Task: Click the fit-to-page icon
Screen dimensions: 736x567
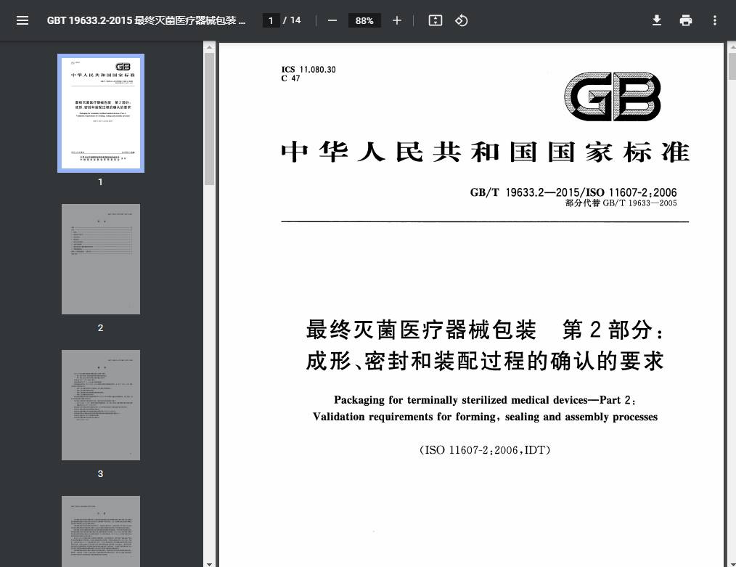Action: [435, 20]
